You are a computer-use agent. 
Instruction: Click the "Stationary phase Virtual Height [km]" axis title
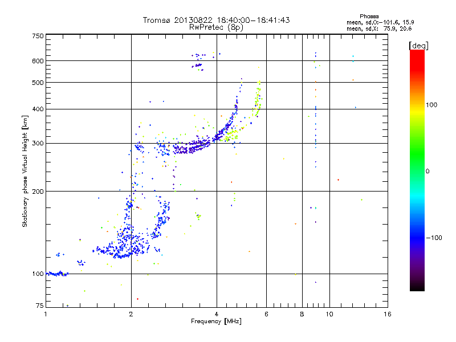tap(25, 171)
